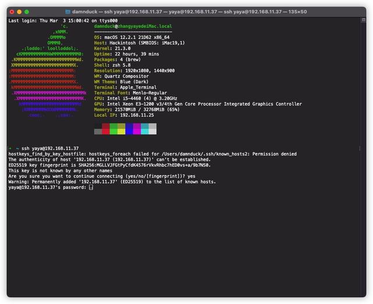
Task: Click the 'This key is not known by any other names' line
Action: click(x=60, y=171)
